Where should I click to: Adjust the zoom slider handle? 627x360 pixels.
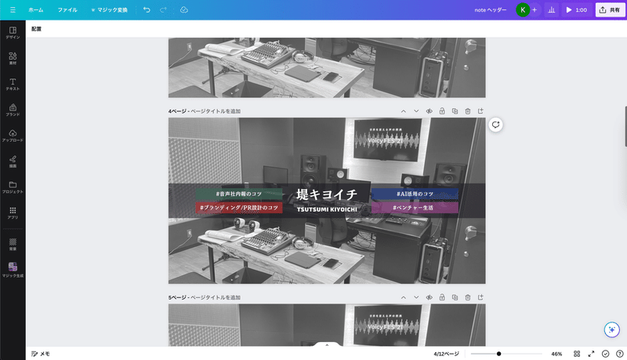click(498, 354)
